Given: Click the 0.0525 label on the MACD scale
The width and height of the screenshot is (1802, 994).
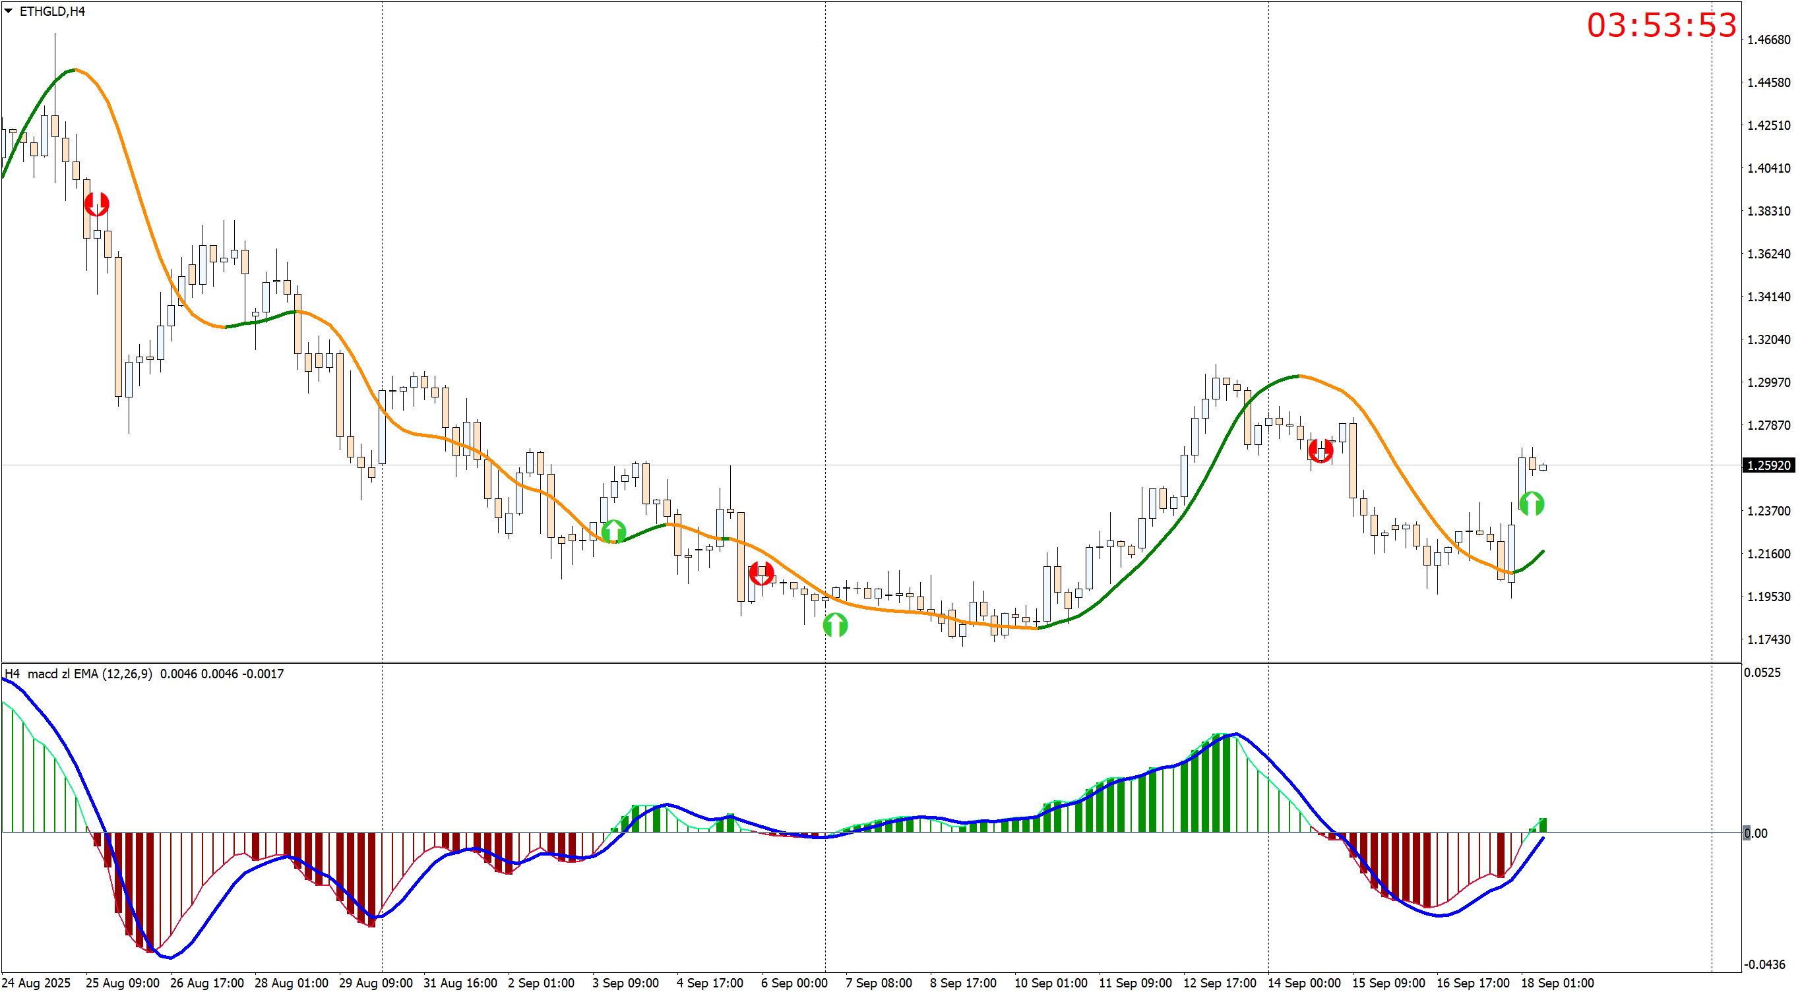Looking at the screenshot, I should [x=1761, y=672].
